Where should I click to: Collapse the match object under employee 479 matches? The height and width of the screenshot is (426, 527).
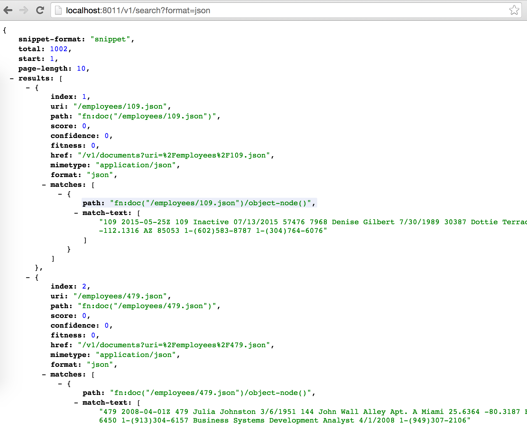click(x=60, y=384)
